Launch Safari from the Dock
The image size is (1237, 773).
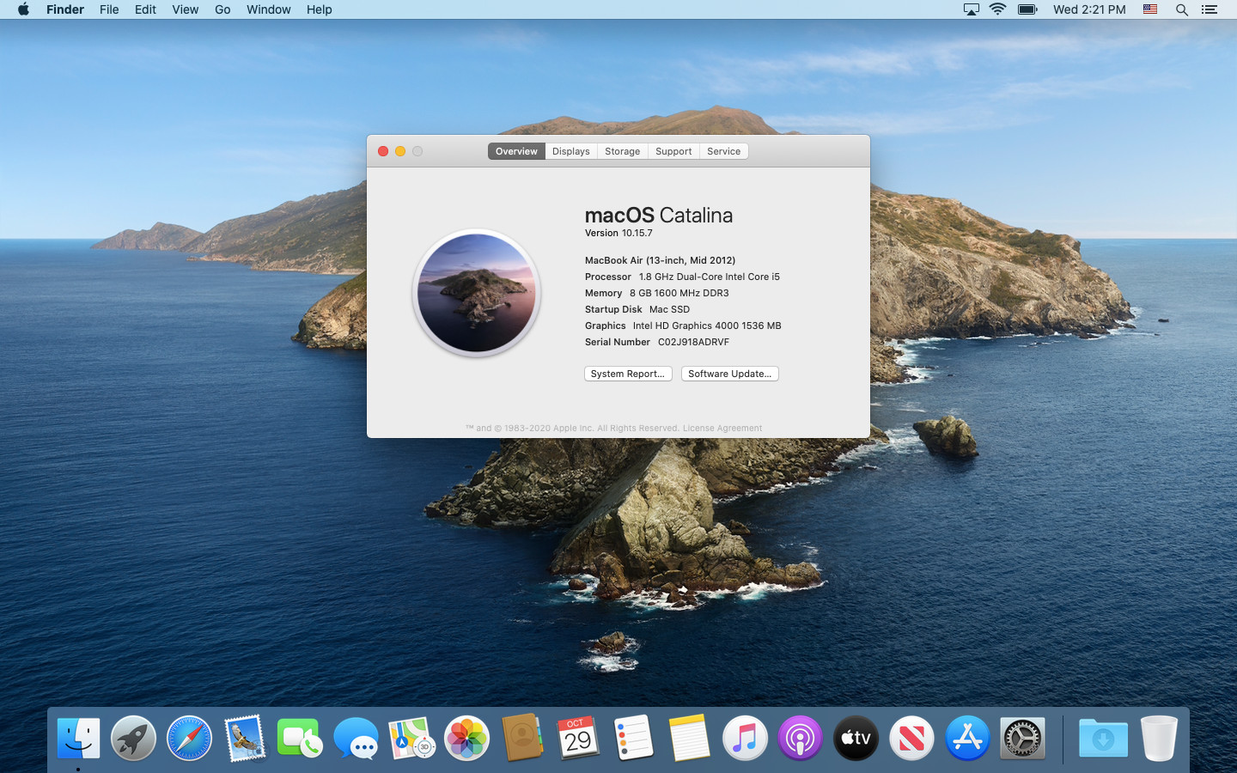click(189, 739)
